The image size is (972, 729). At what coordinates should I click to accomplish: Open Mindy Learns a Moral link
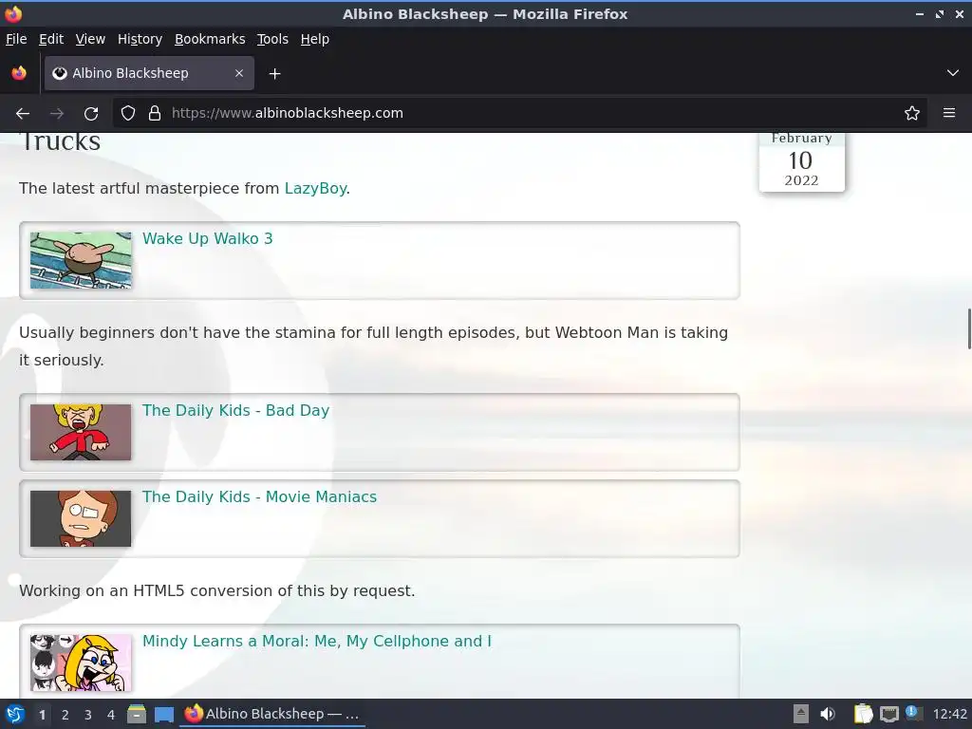click(317, 641)
